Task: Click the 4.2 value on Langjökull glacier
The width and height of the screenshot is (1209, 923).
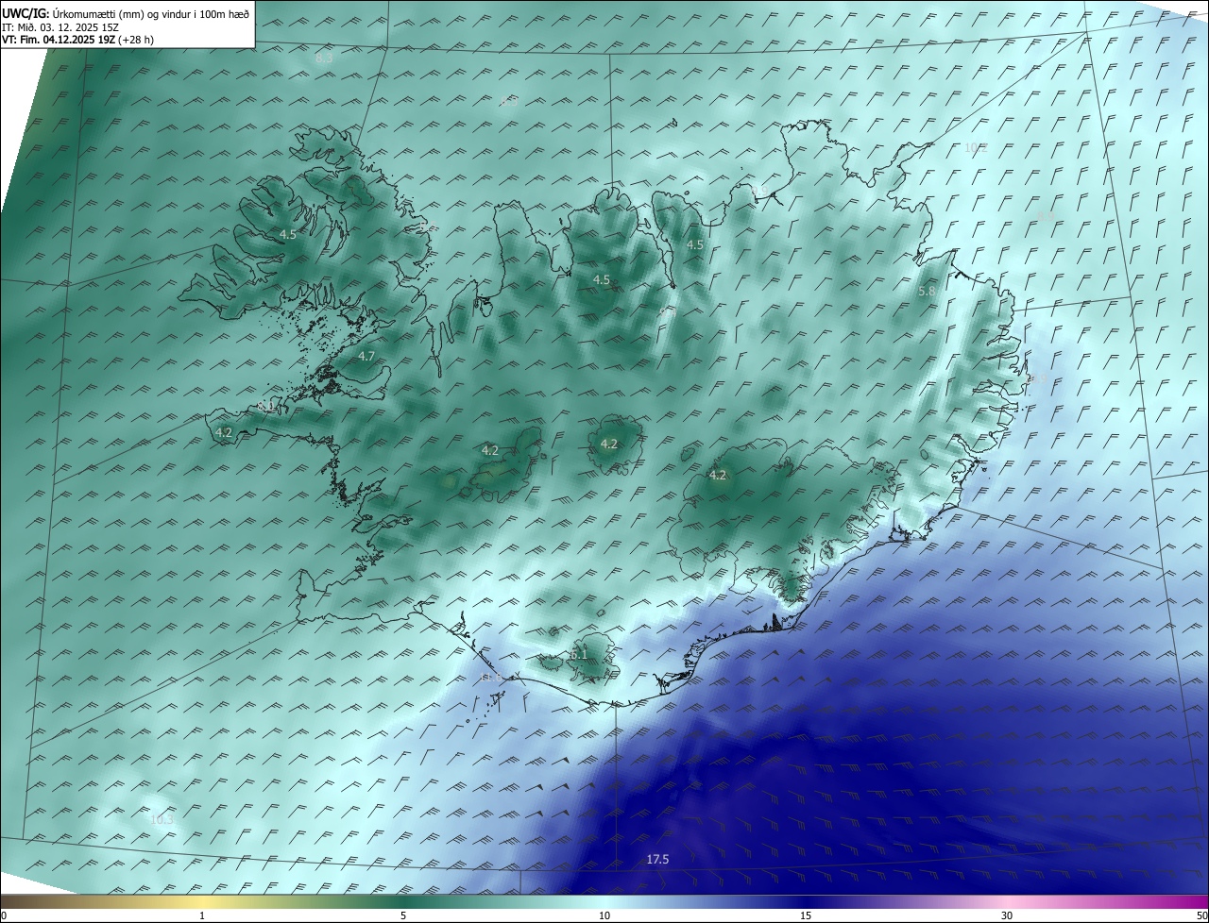Action: [490, 450]
